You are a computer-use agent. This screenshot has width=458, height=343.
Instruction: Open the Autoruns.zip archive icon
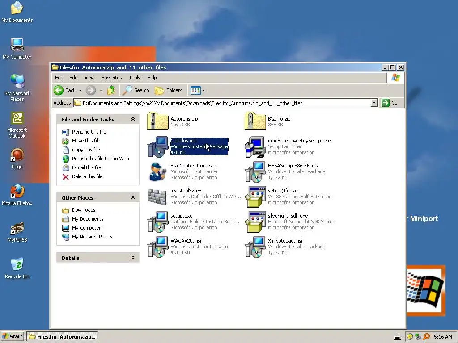tap(158, 121)
